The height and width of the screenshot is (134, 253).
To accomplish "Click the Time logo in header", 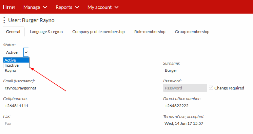I will [x=8, y=7].
